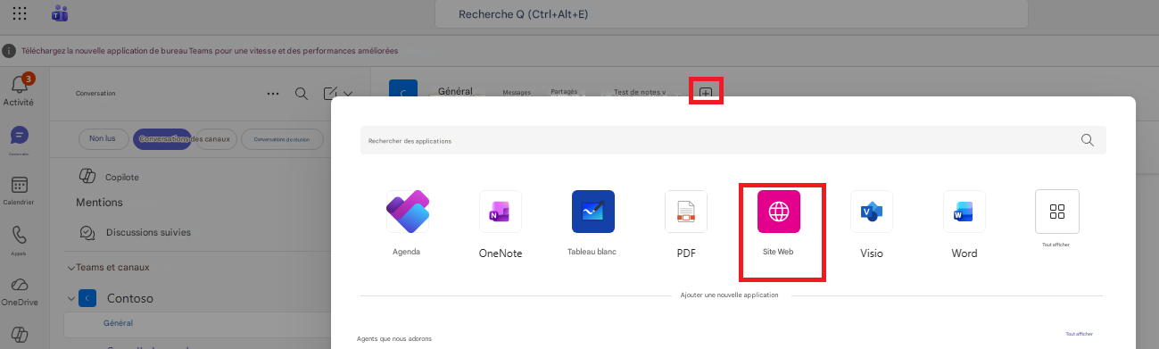Viewport: 1159px width, 349px height.
Task: Toggle Conversations de réunion filter
Action: (x=282, y=139)
